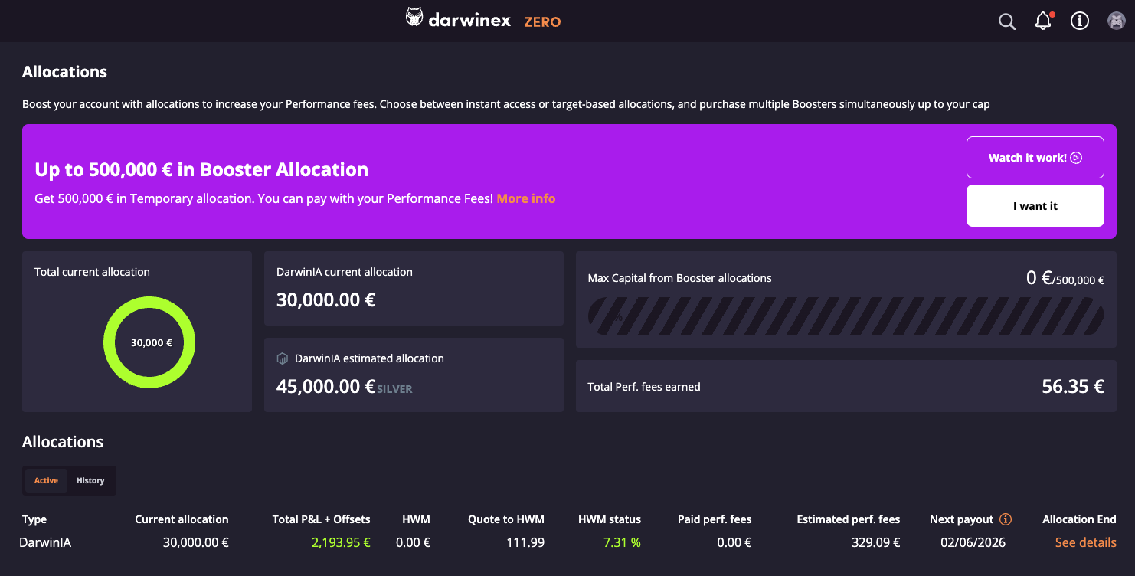
Task: Click the 0 €/500,000 € booster capital value
Action: tap(1065, 278)
